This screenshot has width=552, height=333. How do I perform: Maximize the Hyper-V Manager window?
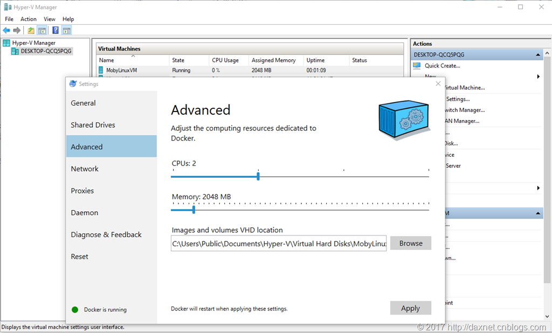point(520,7)
